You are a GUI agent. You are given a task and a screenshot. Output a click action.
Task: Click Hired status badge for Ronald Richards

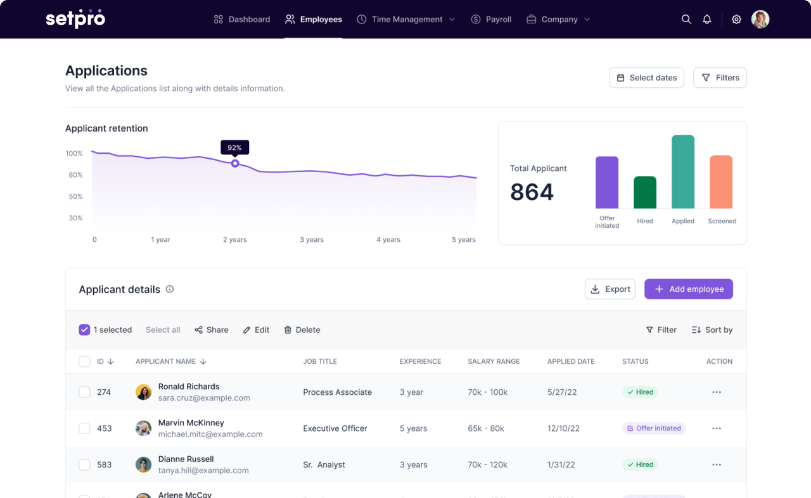pos(640,392)
